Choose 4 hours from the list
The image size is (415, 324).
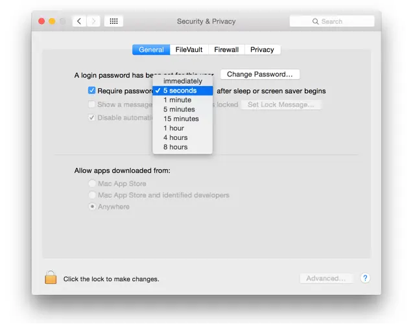pos(183,137)
